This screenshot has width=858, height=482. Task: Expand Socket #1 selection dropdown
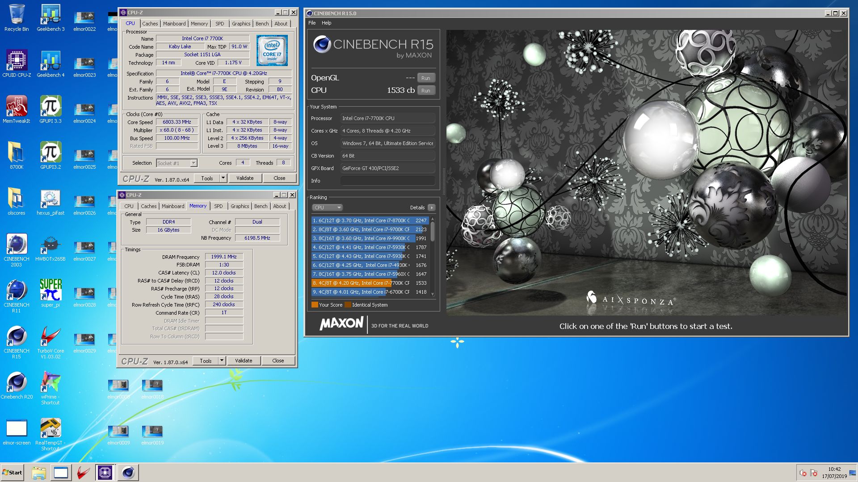click(x=193, y=163)
